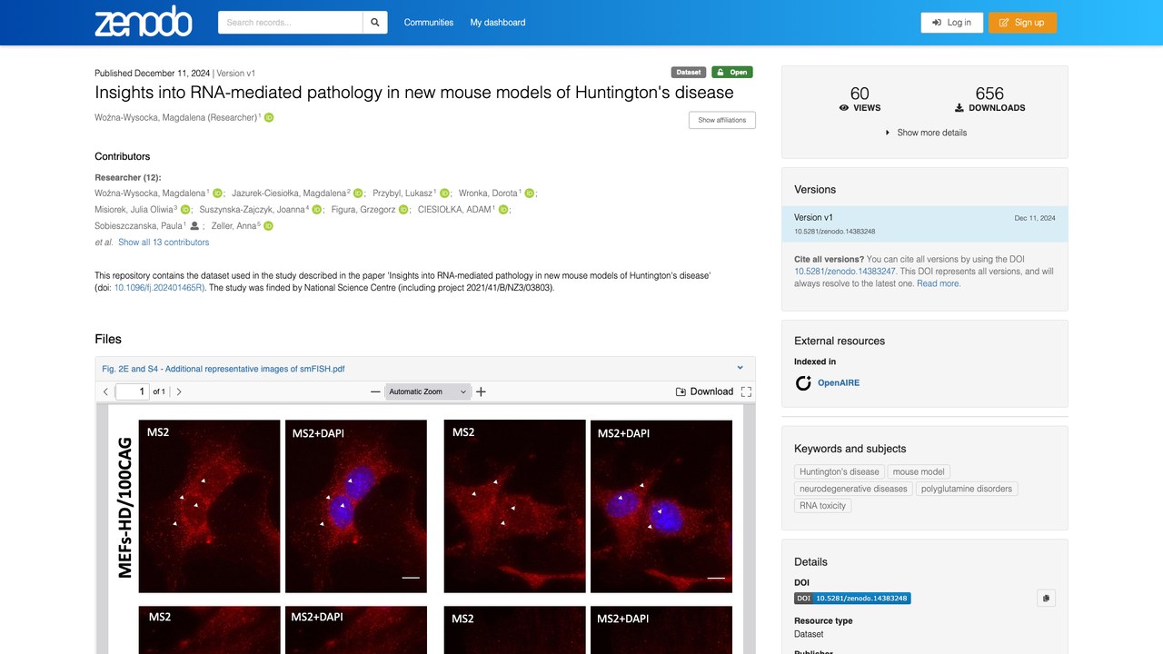Click the search magnifier button

click(x=375, y=23)
